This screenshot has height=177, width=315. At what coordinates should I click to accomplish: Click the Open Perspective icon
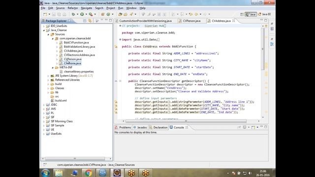242,14
